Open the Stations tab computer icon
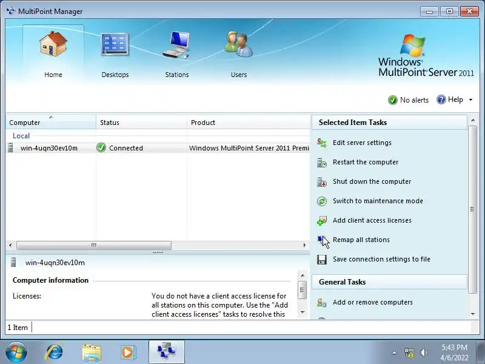 tap(176, 44)
